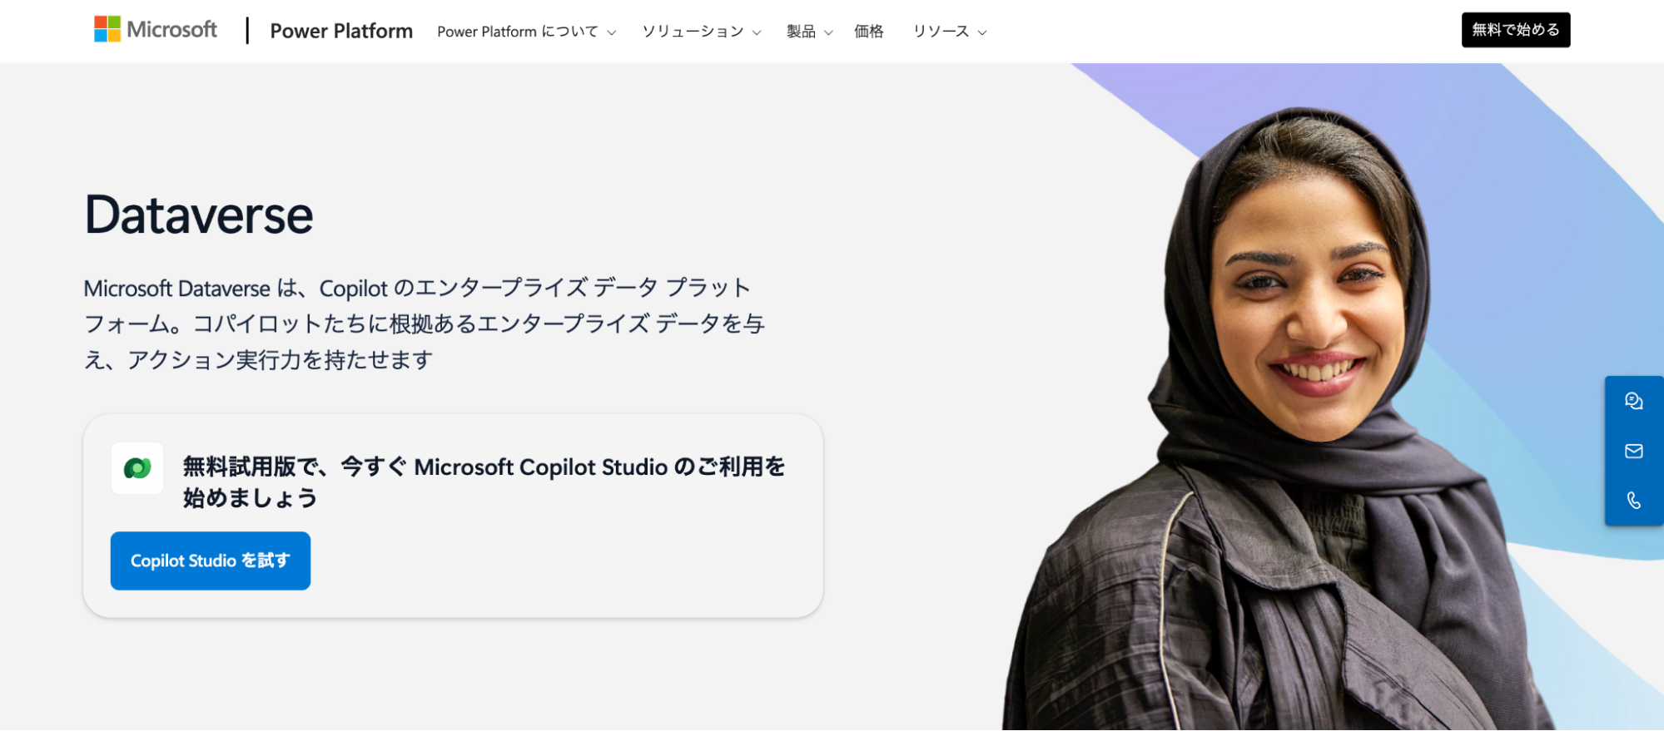Click the Dataverse page heading

(199, 215)
